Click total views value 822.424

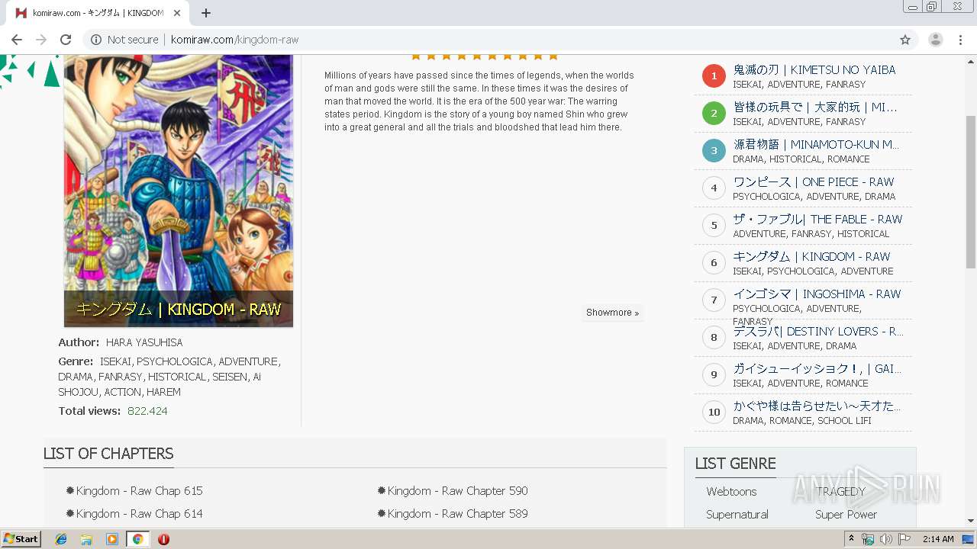coord(147,411)
